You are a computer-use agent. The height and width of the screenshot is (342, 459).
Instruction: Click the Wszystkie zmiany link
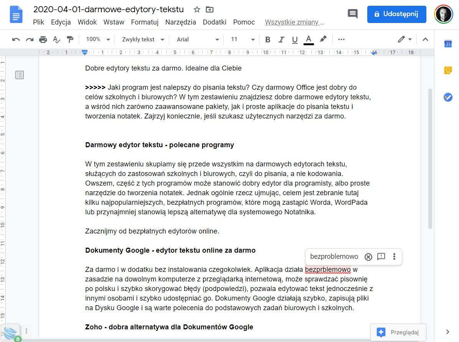[x=294, y=22]
